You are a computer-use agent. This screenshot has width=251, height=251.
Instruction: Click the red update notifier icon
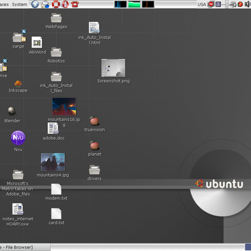click(x=240, y=4)
